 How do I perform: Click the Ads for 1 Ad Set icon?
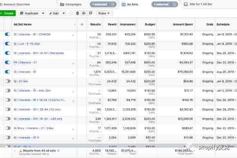(185, 5)
